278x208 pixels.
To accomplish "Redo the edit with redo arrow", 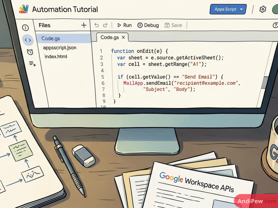I will pyautogui.click(x=105, y=25).
